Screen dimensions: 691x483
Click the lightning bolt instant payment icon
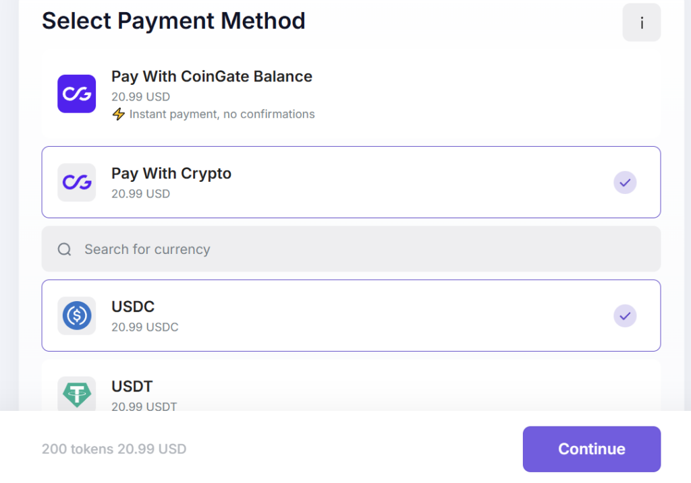pyautogui.click(x=119, y=114)
